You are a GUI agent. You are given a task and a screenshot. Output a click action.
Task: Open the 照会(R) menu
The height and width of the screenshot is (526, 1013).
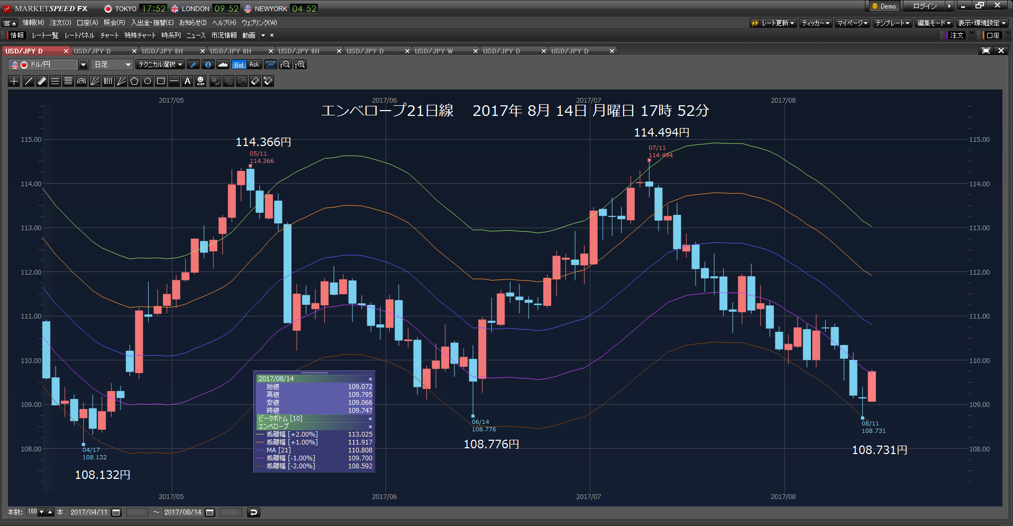pos(114,23)
